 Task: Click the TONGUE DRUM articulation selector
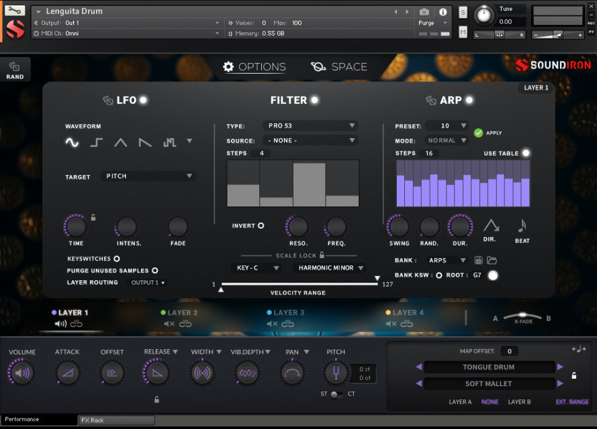click(x=488, y=367)
